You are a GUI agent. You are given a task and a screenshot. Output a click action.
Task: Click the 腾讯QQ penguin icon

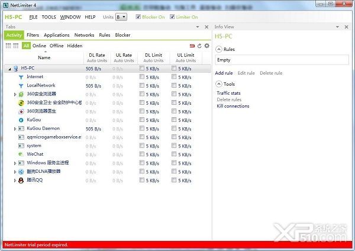coord(21,181)
